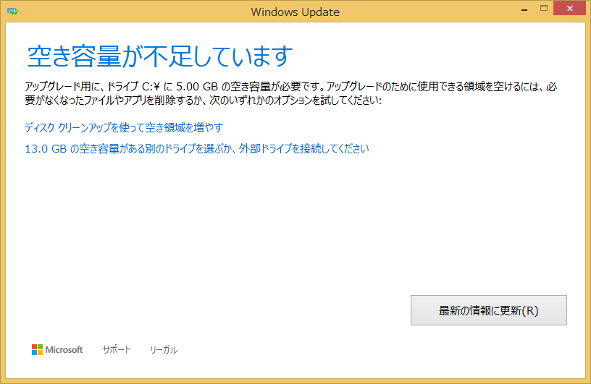This screenshot has height=384, width=591.
Task: Open the サポート link
Action: coord(117,350)
